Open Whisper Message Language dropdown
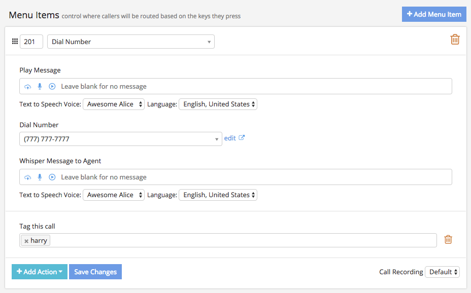The image size is (471, 293). pos(218,195)
